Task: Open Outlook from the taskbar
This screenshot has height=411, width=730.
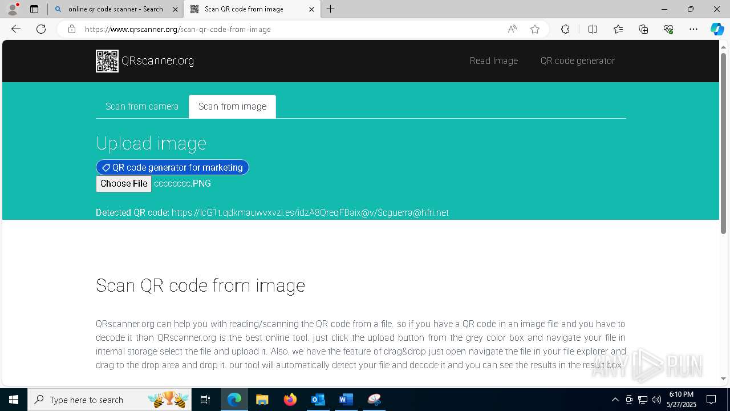Action: pyautogui.click(x=318, y=400)
